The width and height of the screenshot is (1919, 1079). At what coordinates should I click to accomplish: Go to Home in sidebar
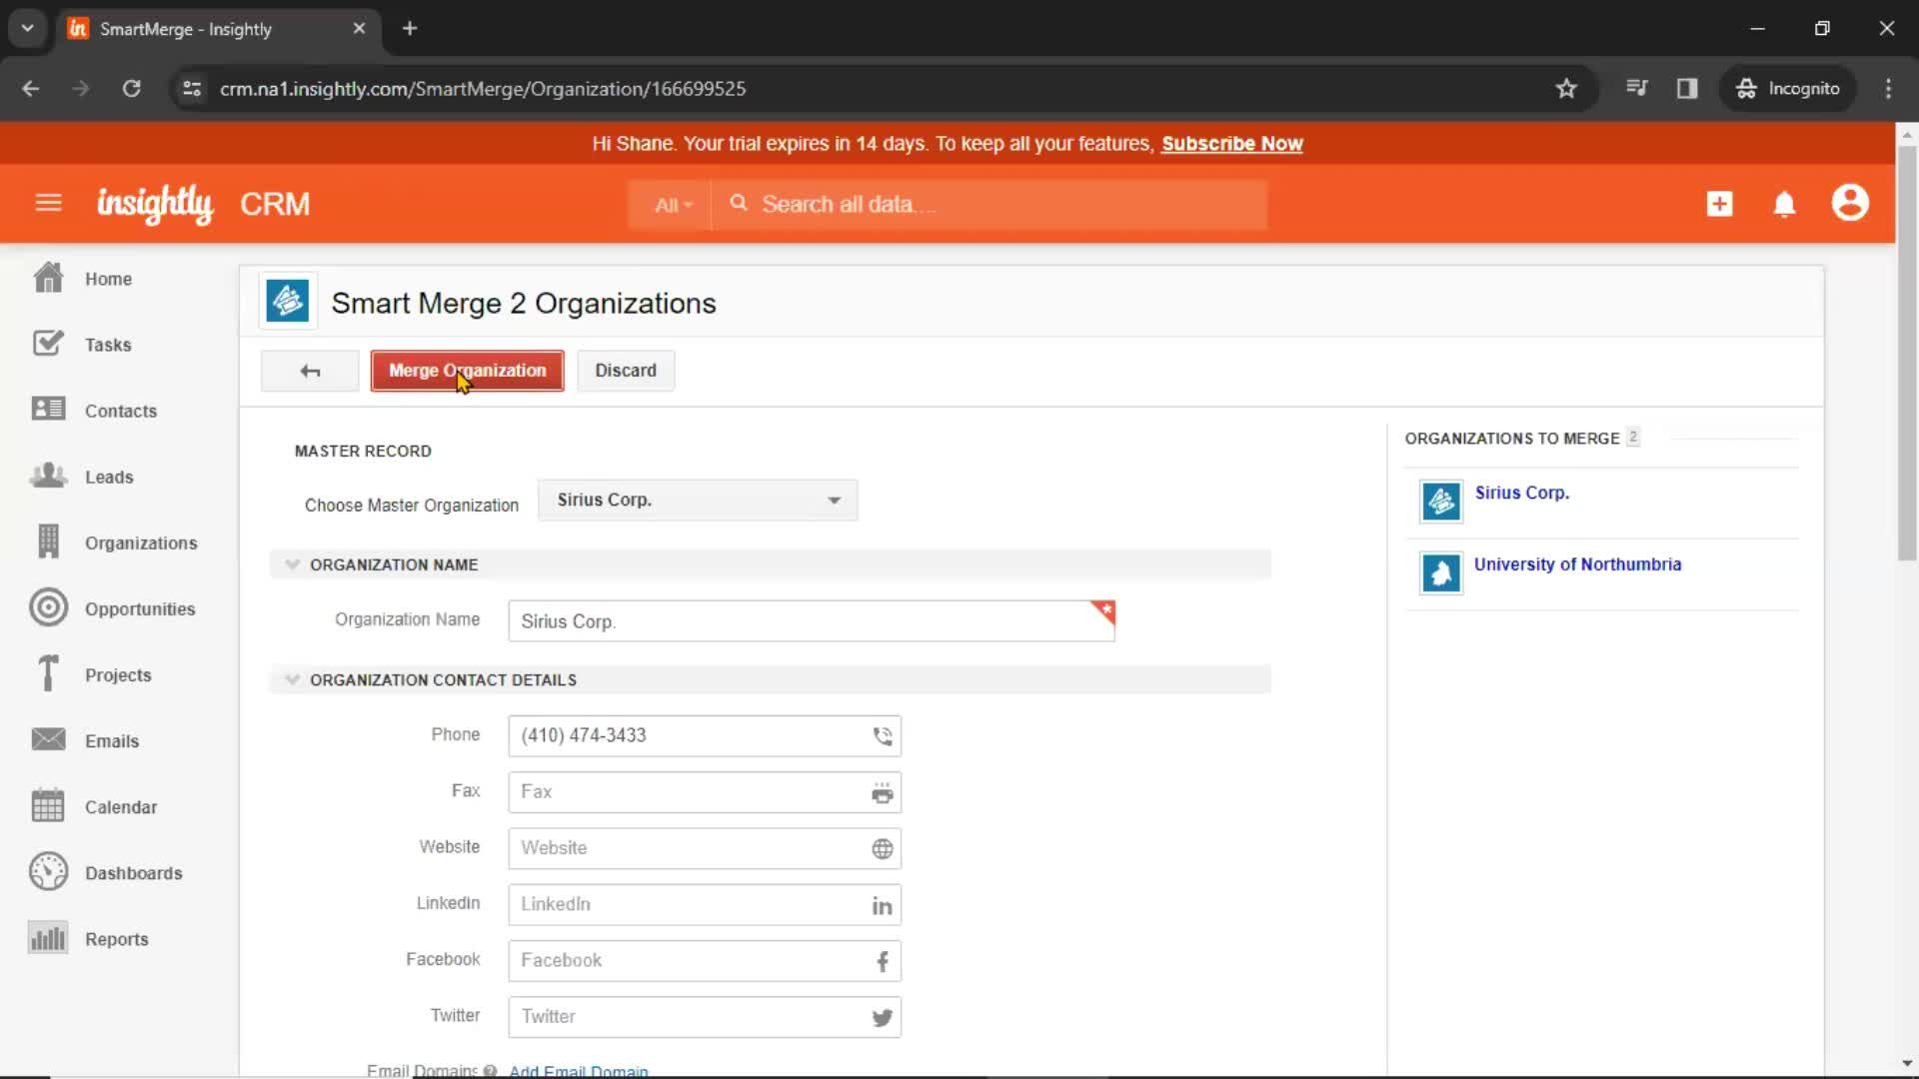(108, 279)
